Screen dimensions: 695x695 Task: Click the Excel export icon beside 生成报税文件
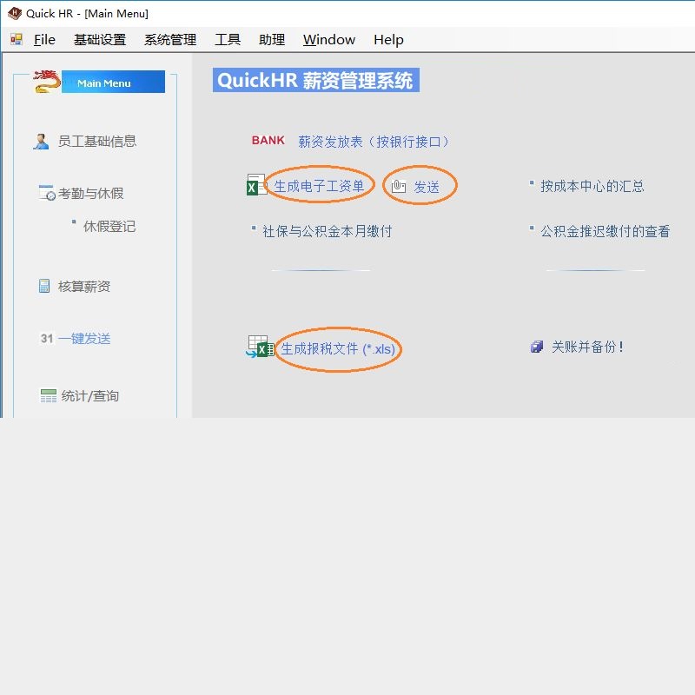(261, 347)
